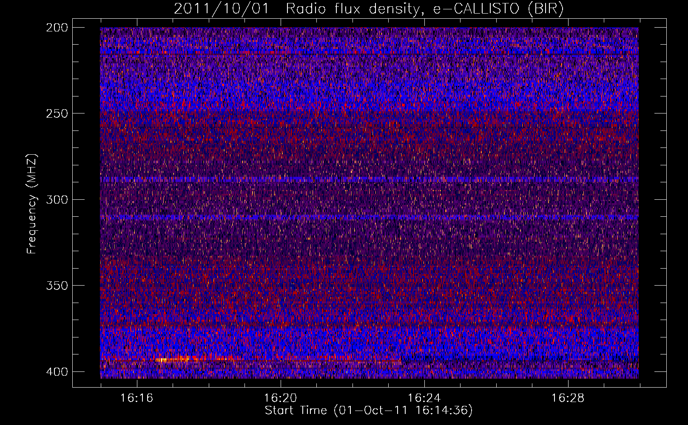This screenshot has height=425, width=688.
Task: Click the 16:16 time tick label
Action: 136,398
